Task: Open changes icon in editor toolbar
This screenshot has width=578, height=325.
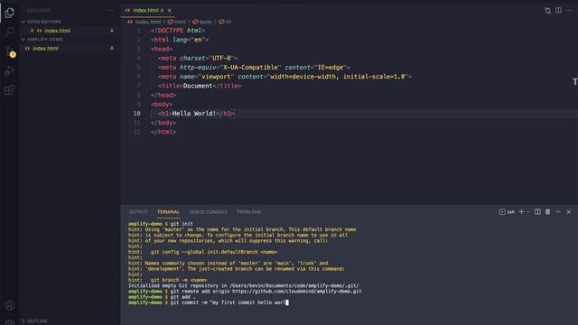Action: [x=548, y=10]
